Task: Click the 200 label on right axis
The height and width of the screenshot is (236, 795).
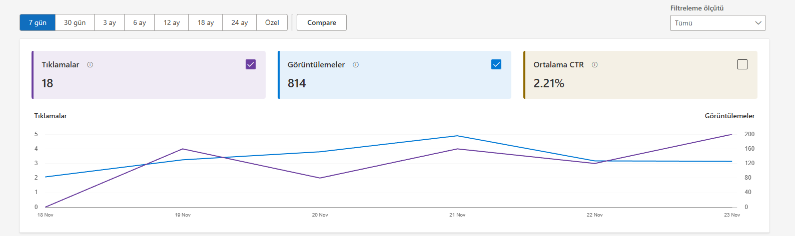Action: click(x=749, y=134)
